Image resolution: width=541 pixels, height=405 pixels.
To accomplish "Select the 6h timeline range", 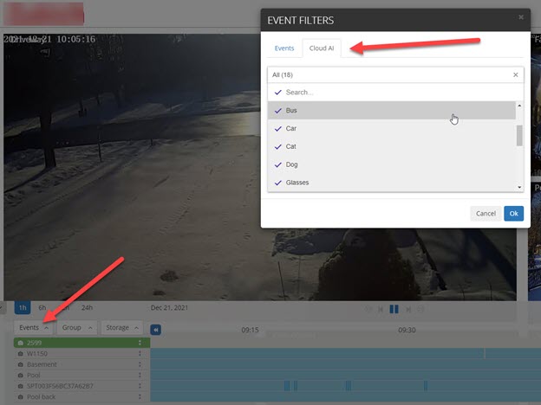I will [x=42, y=307].
